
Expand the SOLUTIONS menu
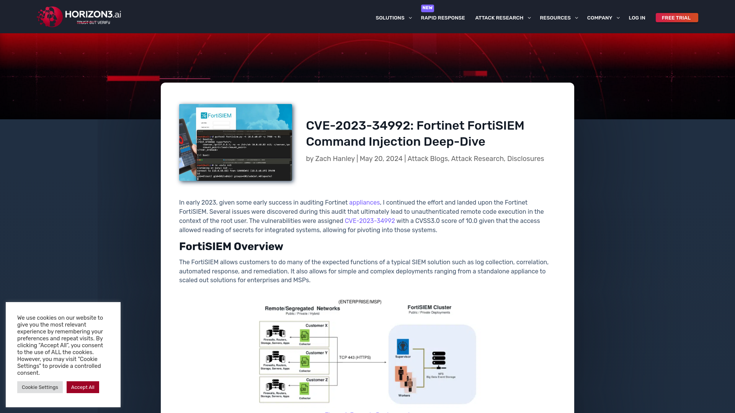point(394,18)
